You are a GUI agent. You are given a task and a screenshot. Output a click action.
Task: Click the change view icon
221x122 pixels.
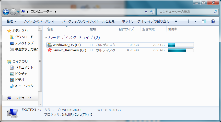190,21
